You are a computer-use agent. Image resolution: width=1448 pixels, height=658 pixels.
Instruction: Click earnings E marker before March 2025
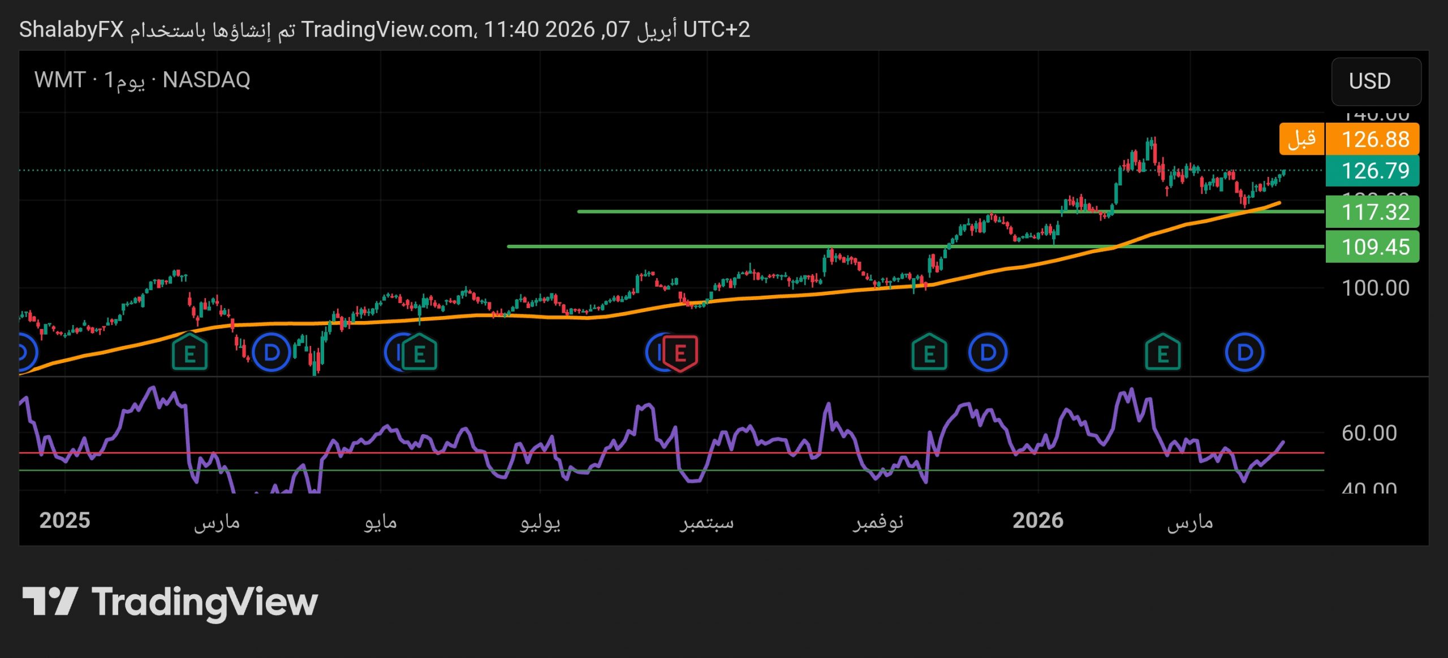pyautogui.click(x=189, y=353)
